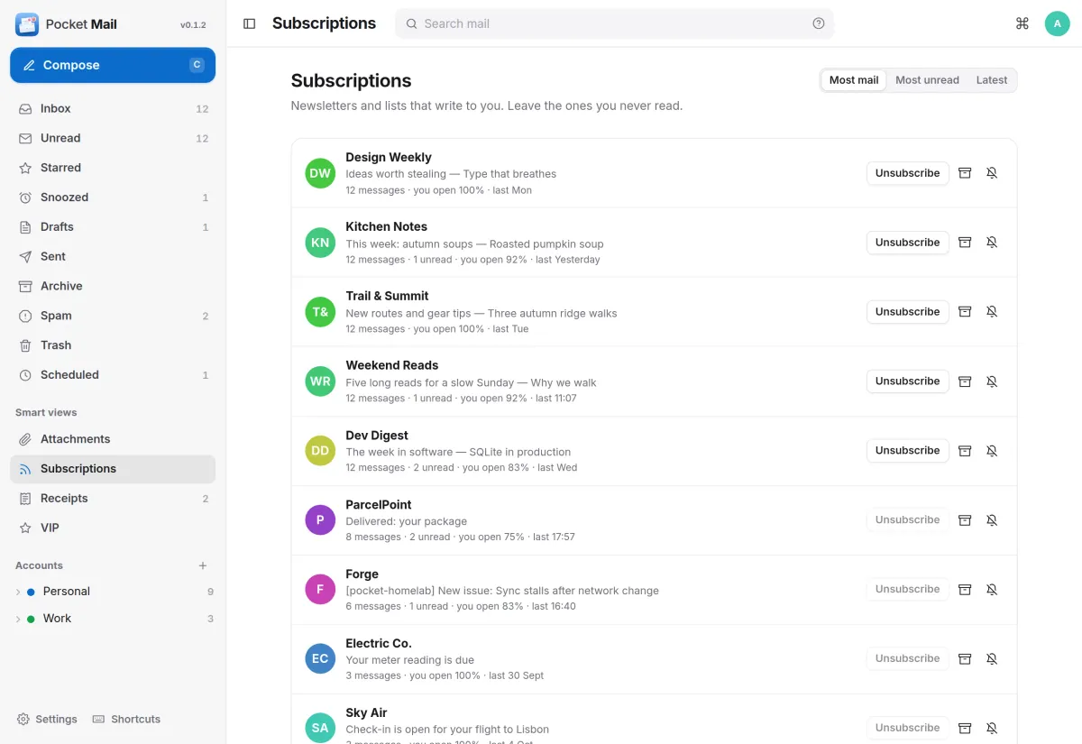Click the Pocket Mail logo icon
Viewport: 1082px width, 744px height.
click(x=27, y=24)
